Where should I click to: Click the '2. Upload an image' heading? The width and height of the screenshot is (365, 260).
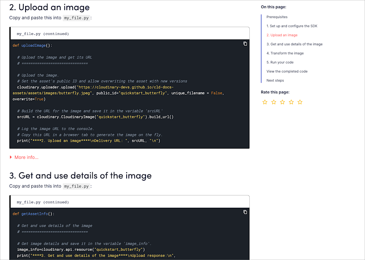(49, 7)
